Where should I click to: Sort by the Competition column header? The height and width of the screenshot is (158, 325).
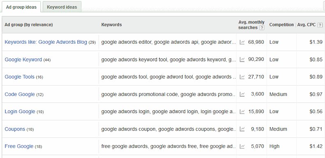[281, 25]
